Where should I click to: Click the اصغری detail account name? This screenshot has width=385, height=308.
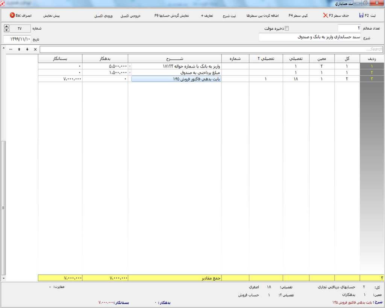pyautogui.click(x=254, y=287)
